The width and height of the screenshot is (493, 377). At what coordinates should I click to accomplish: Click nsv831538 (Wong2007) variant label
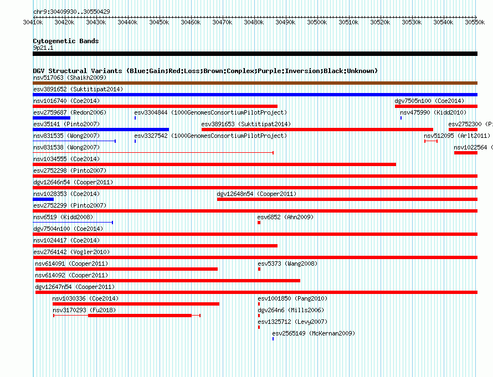point(66,147)
